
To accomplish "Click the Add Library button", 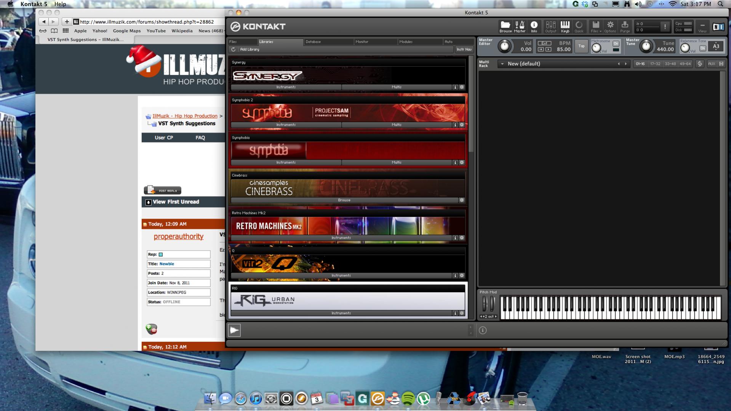I will click(x=250, y=50).
